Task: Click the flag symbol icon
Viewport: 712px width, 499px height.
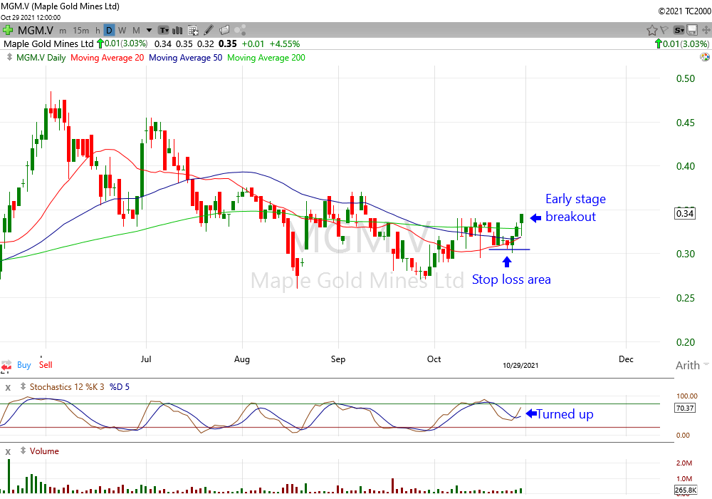Action: (664, 31)
